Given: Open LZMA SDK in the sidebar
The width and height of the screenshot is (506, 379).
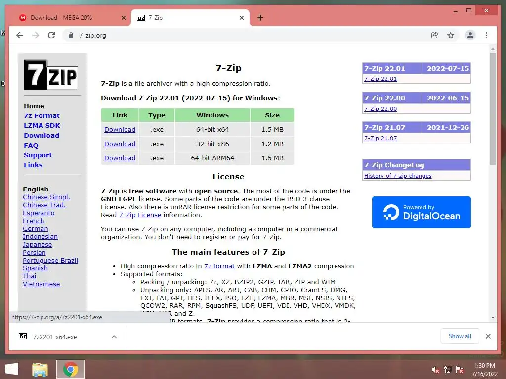Looking at the screenshot, I should 42,125.
